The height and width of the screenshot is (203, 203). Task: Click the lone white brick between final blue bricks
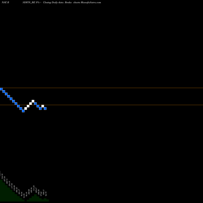pyautogui.click(x=43, y=106)
